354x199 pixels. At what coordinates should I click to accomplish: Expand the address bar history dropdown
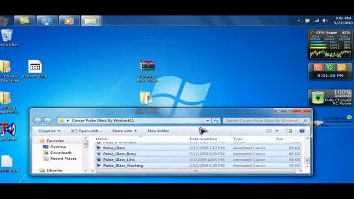tap(208, 121)
